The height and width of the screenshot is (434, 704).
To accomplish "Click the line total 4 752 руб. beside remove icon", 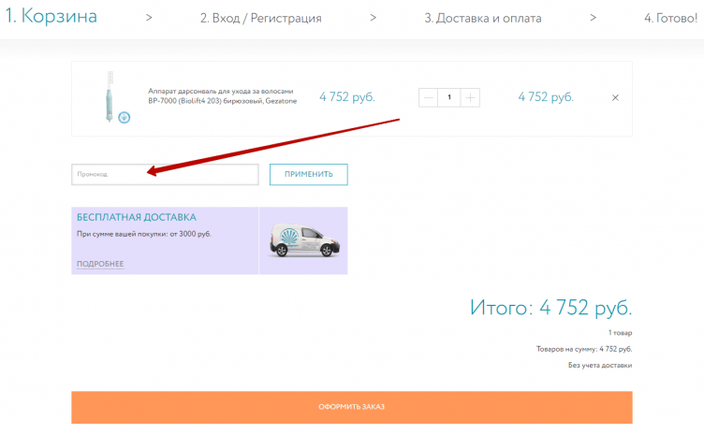I will (546, 97).
